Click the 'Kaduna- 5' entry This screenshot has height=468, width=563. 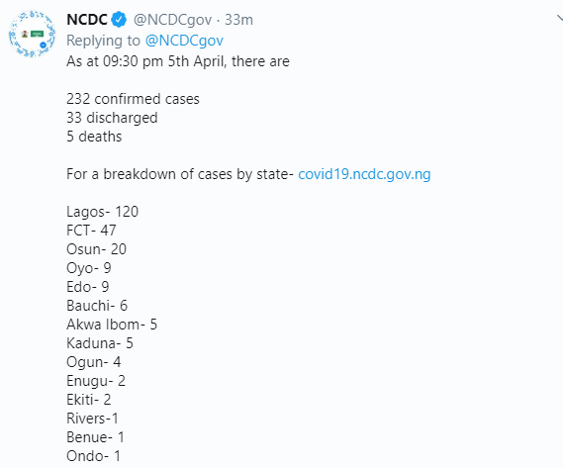(x=100, y=343)
